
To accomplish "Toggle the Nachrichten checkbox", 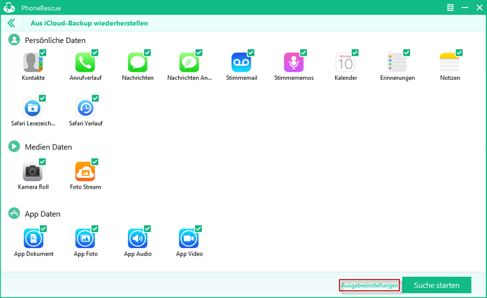I will (147, 52).
